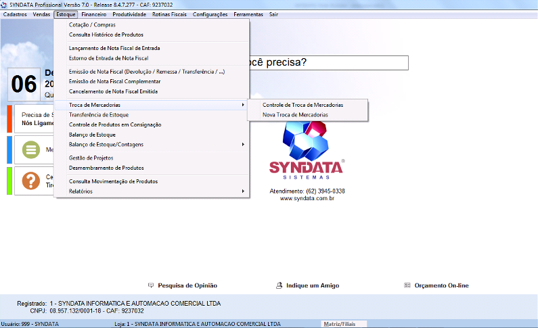
Task: Click the Loja: 1 - SYNDATA INFORMATICA status text
Action: click(x=198, y=324)
